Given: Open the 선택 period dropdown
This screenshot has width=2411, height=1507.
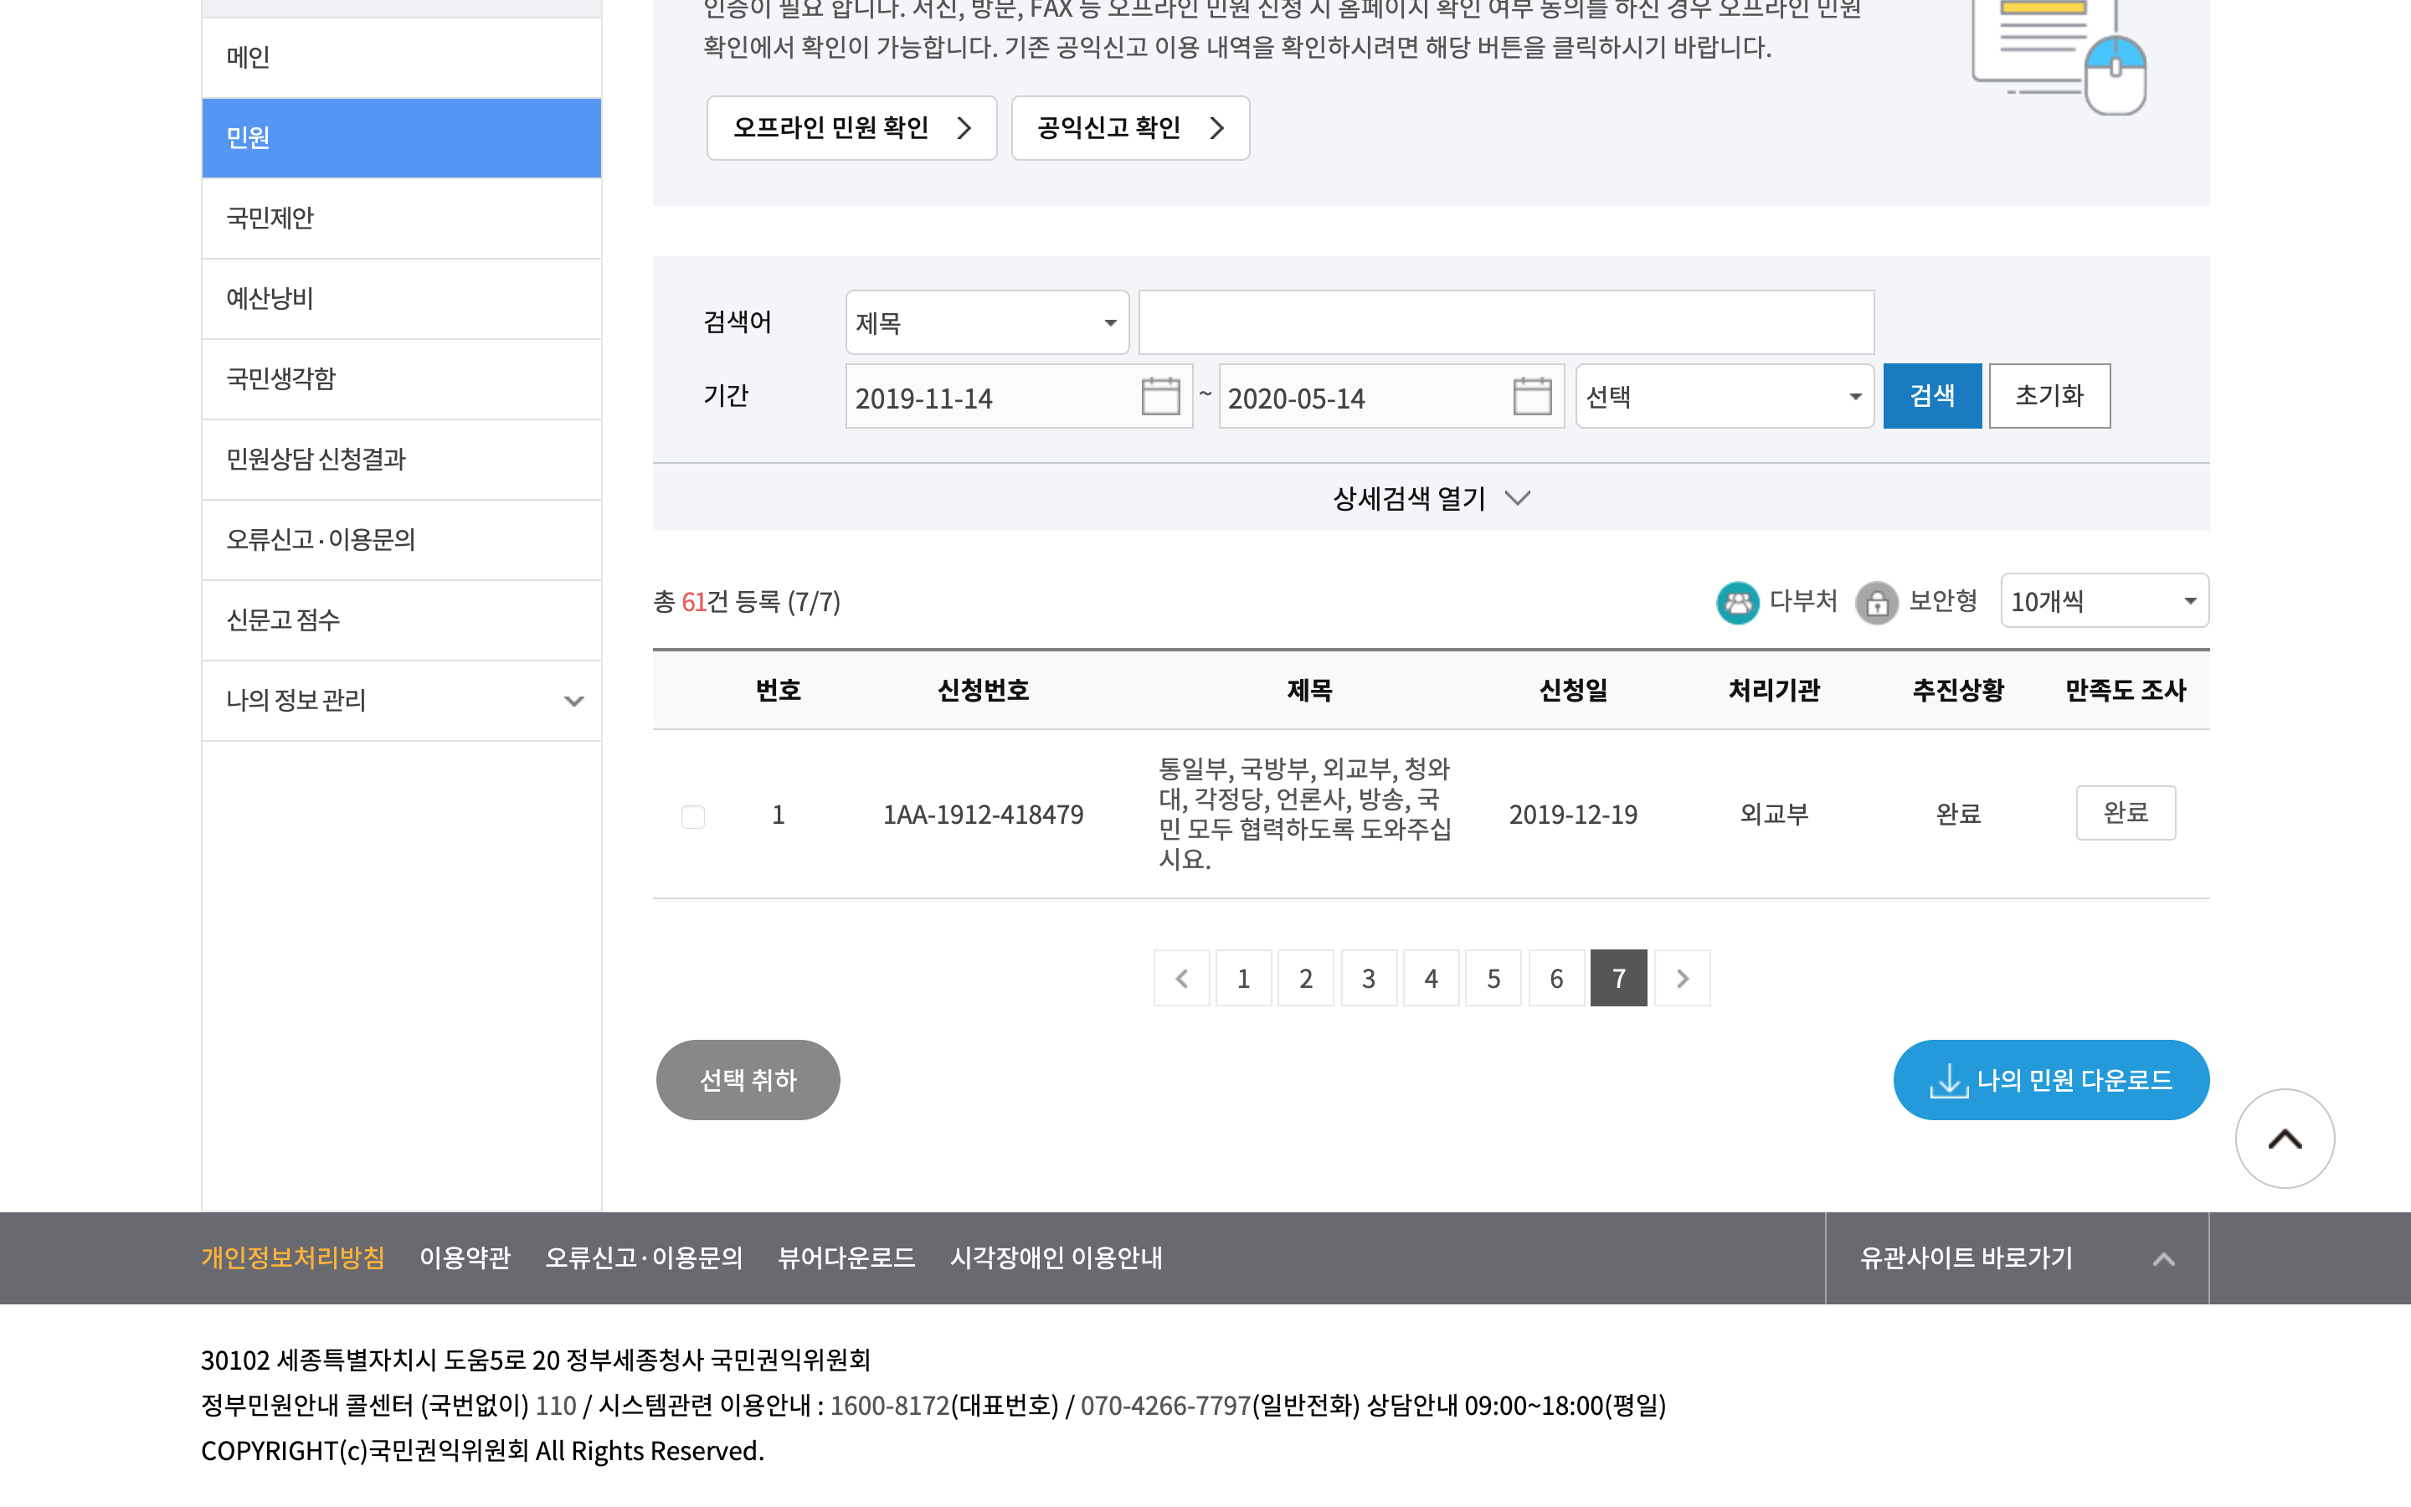Looking at the screenshot, I should [1725, 396].
